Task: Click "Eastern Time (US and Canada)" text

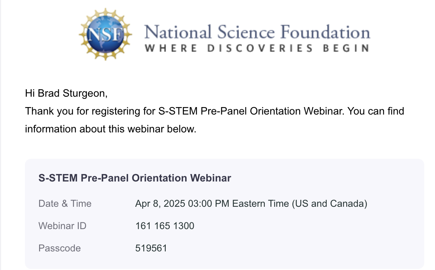Action: click(300, 204)
